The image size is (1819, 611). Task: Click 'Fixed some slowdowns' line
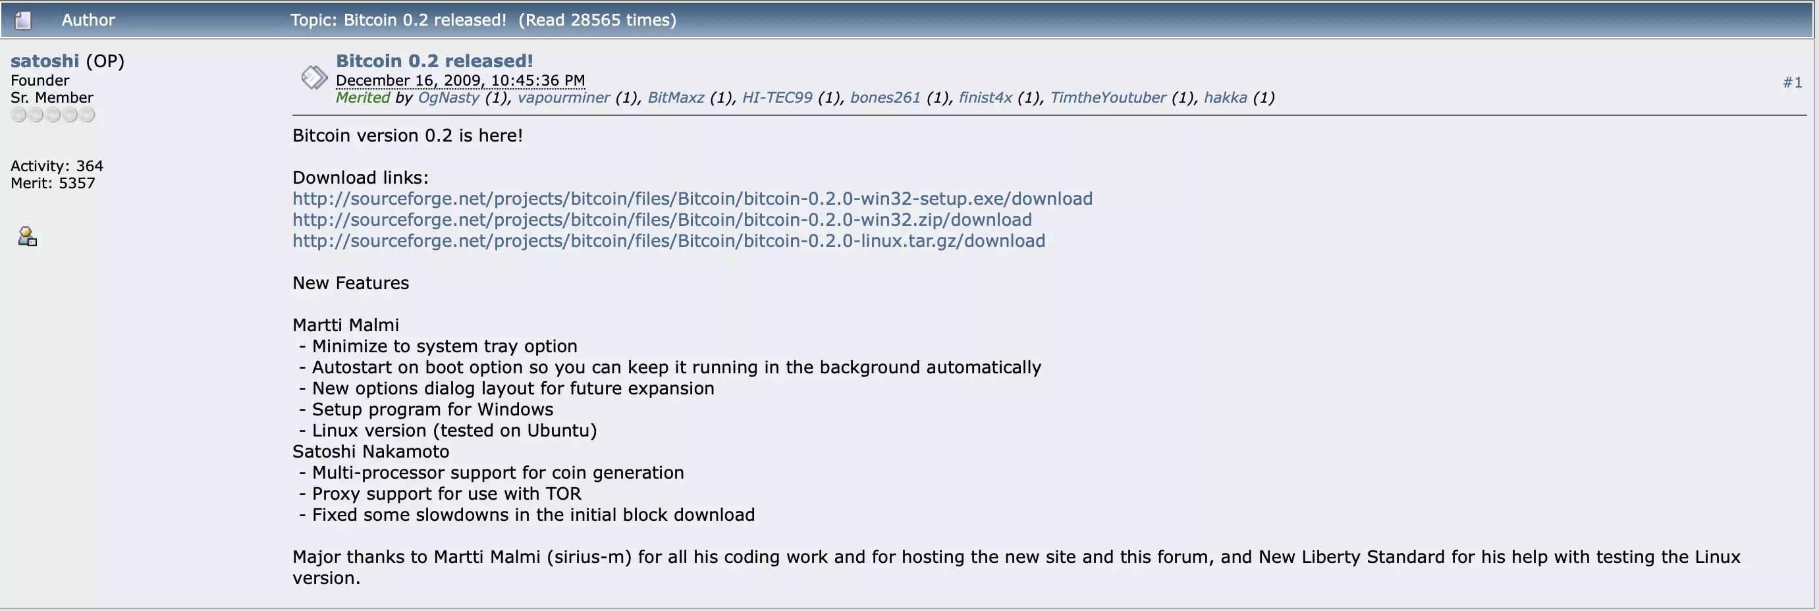527,515
